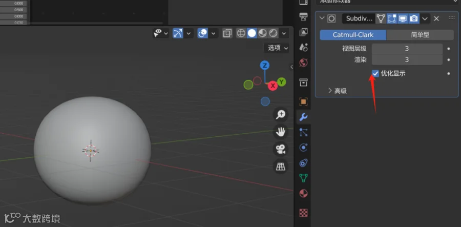The height and width of the screenshot is (227, 461).
Task: Click the hand pan view button
Action: [x=281, y=132]
